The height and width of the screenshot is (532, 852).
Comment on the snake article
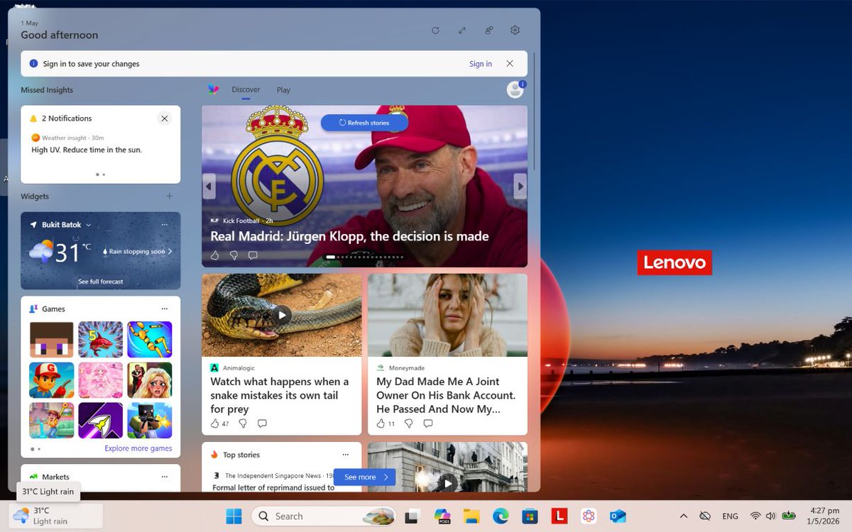coord(262,423)
